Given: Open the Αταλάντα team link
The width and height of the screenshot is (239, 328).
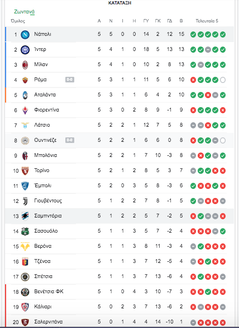Looking at the screenshot, I should tap(45, 95).
